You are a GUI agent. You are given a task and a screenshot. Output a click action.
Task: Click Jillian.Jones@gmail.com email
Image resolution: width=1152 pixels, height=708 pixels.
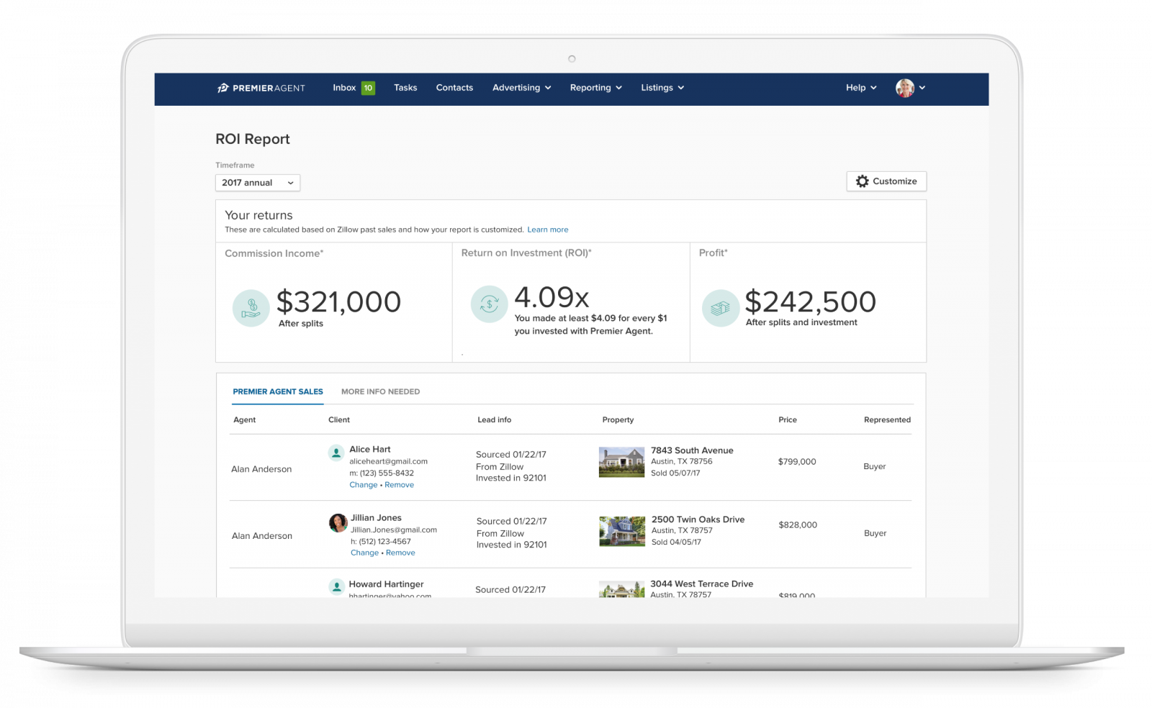pos(394,530)
